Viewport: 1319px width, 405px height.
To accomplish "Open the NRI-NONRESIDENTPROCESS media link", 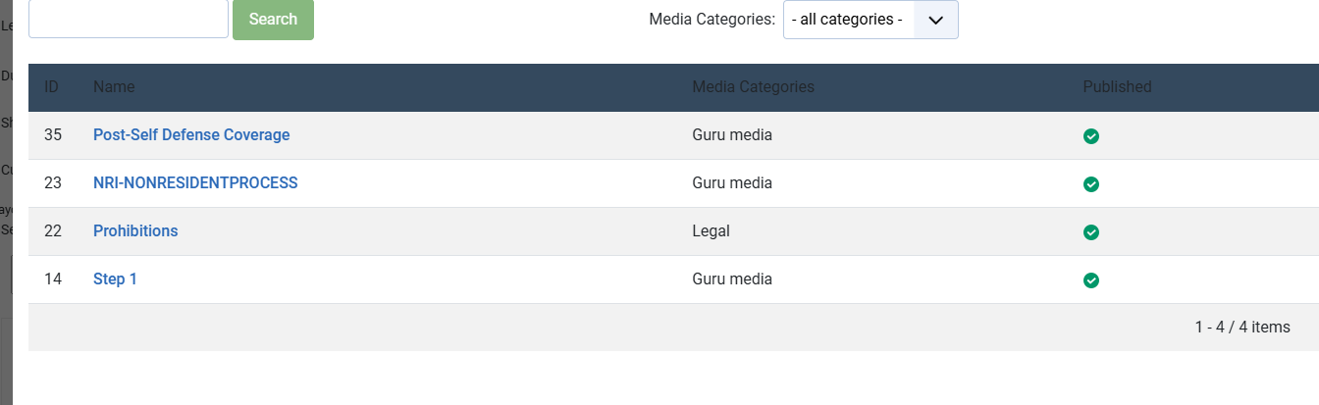I will coord(195,183).
